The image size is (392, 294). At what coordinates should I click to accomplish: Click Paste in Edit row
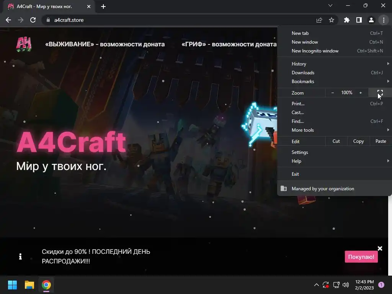tap(381, 141)
